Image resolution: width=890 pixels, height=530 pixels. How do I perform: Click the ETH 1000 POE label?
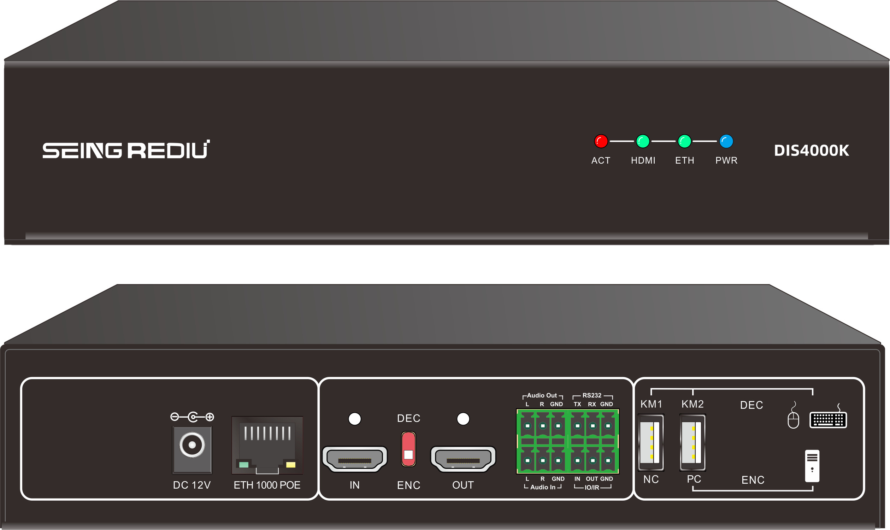[267, 485]
